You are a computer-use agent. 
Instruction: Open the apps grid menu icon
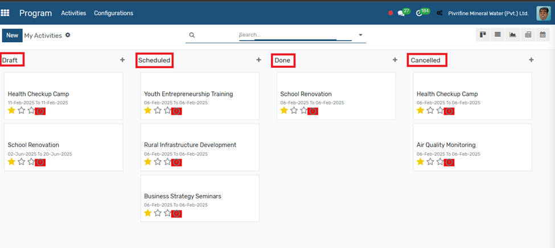pyautogui.click(x=5, y=13)
